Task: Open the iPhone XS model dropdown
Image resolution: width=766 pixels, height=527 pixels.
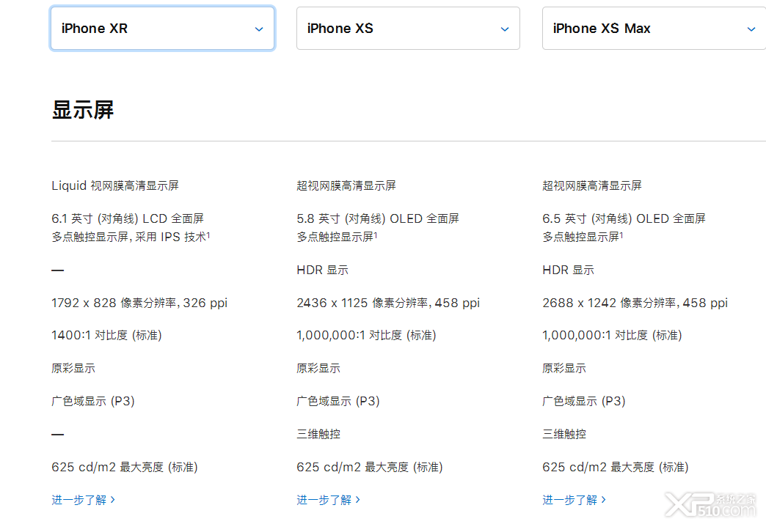Action: (408, 29)
